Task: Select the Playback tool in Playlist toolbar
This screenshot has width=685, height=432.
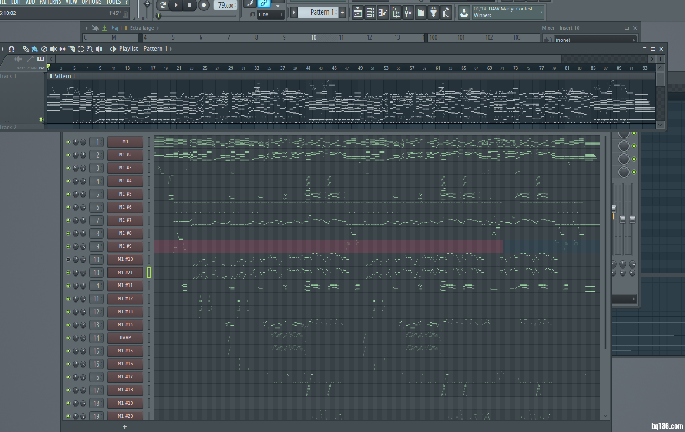Action: click(x=99, y=49)
